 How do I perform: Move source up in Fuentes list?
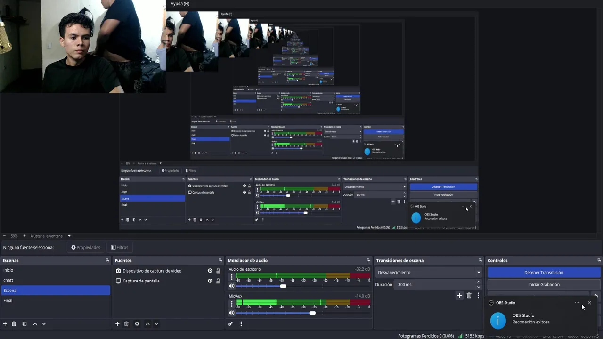click(x=147, y=324)
